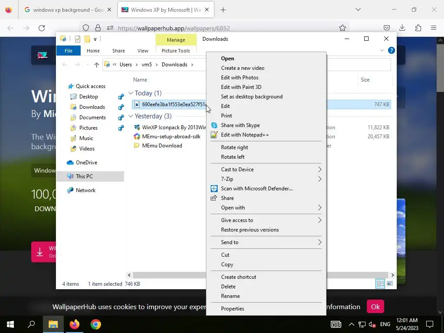Screen dimensions: 444x333
Task: Switch to the View ribbon tab
Action: pyautogui.click(x=143, y=51)
